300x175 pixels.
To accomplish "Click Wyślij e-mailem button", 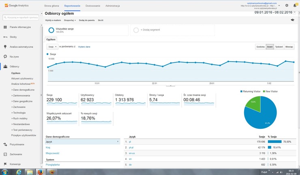I will (53, 20).
